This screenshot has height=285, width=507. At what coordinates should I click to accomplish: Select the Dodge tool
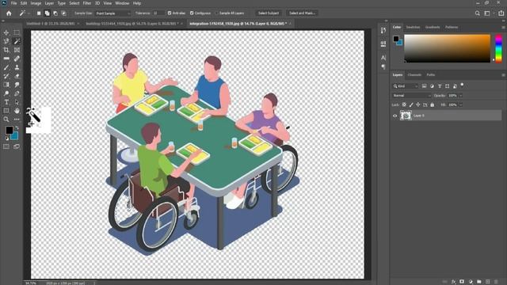tap(6, 93)
